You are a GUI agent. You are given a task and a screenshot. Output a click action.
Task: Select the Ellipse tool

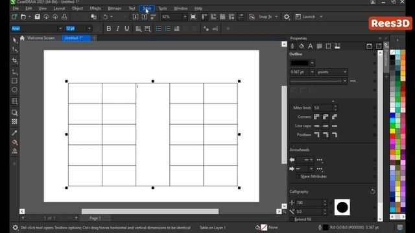pos(14,90)
